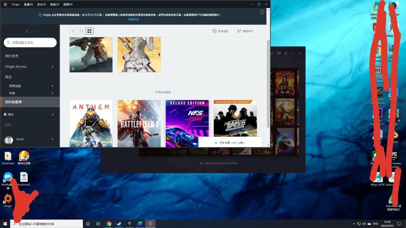Expand -kezyl account menu chevron
Screen dimensions: 406x228
tap(52, 139)
